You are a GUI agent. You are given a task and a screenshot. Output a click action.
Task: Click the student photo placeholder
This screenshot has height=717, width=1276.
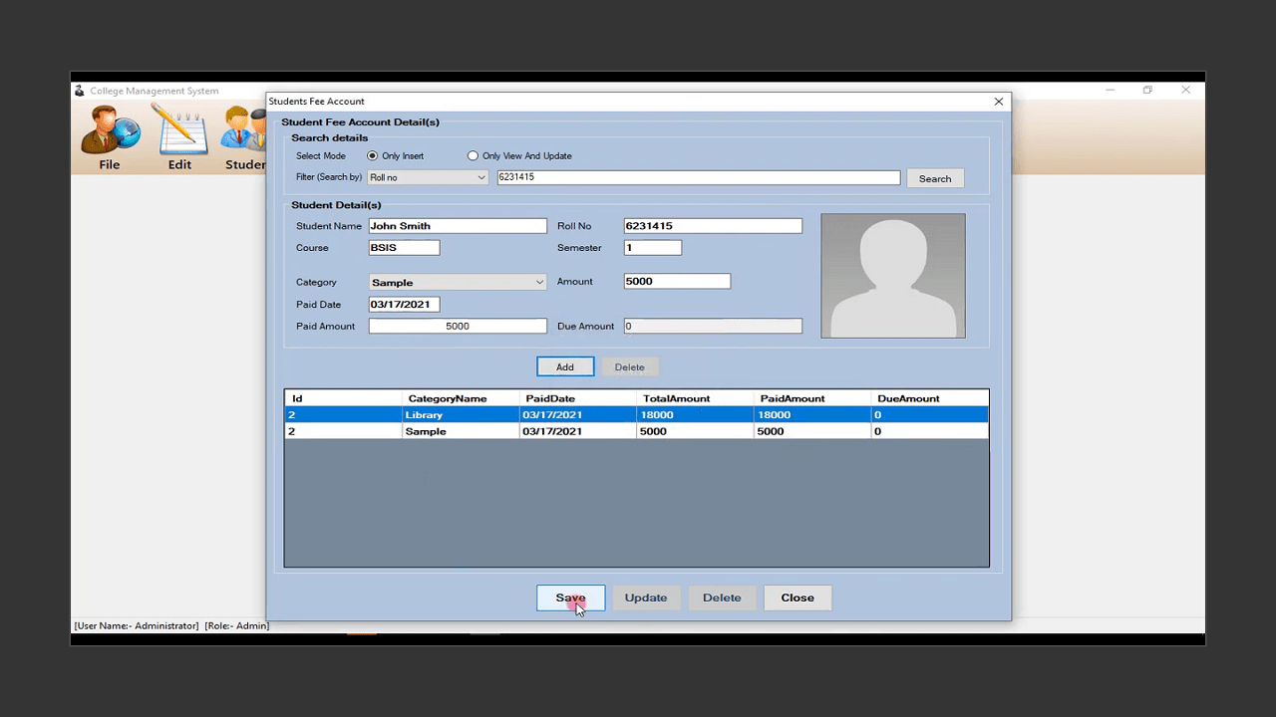(892, 275)
